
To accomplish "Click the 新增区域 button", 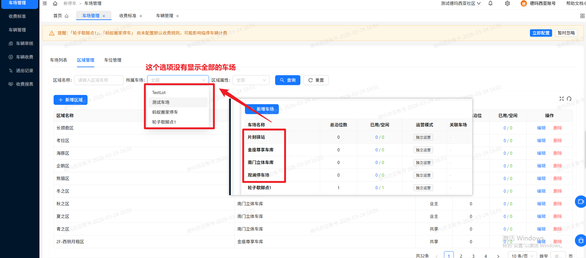I will (71, 100).
